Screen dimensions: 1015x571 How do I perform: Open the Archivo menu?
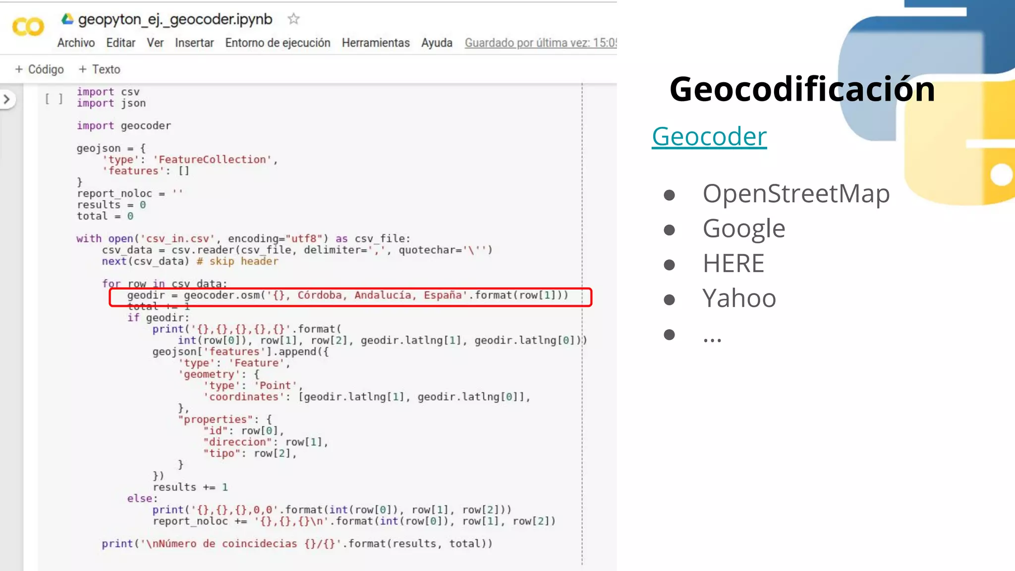(x=76, y=43)
